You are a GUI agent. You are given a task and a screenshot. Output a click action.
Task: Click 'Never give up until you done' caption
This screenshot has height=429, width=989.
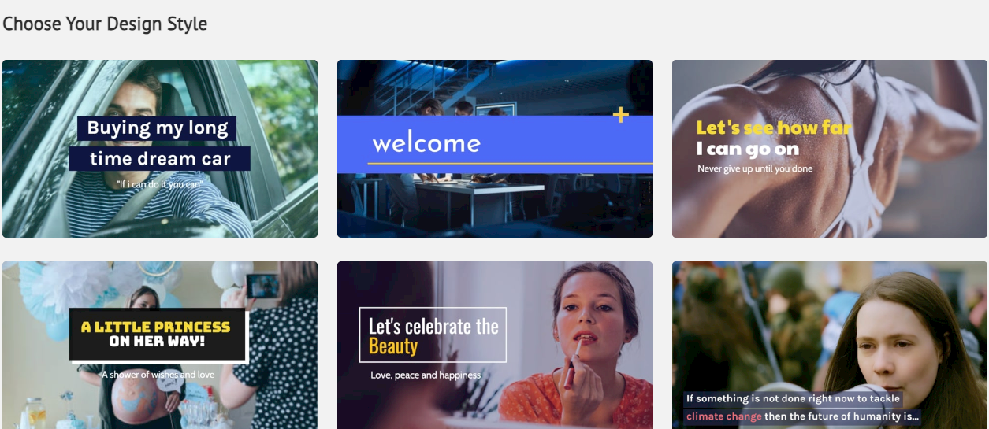755,168
